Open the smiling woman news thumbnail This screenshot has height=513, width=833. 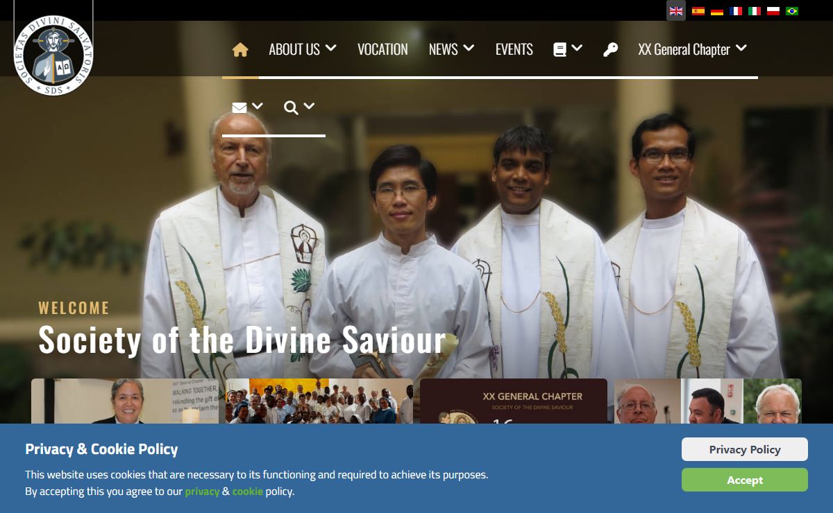pyautogui.click(x=125, y=401)
